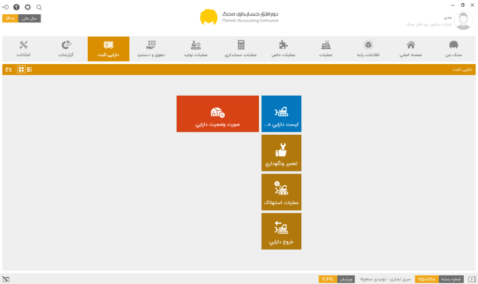
Task: Open the لیست دارایی blue tile
Action: [x=281, y=114]
